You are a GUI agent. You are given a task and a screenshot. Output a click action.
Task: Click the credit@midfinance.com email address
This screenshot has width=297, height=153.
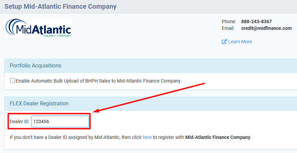tap(266, 28)
